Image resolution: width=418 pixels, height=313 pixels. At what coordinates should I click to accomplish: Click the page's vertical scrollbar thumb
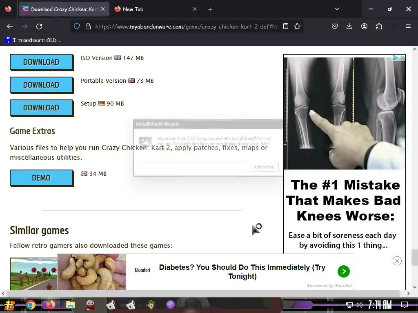tap(414, 257)
